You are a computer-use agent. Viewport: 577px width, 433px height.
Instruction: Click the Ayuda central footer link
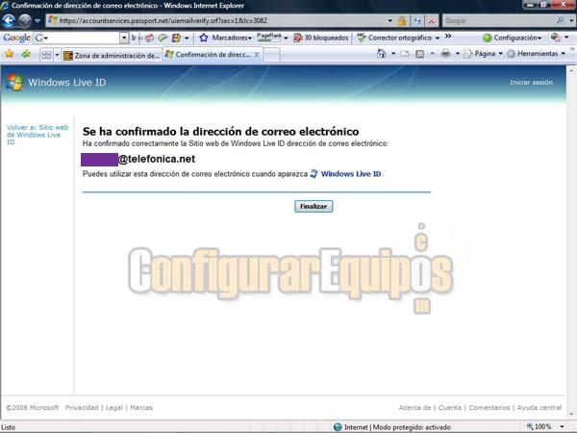(x=539, y=407)
